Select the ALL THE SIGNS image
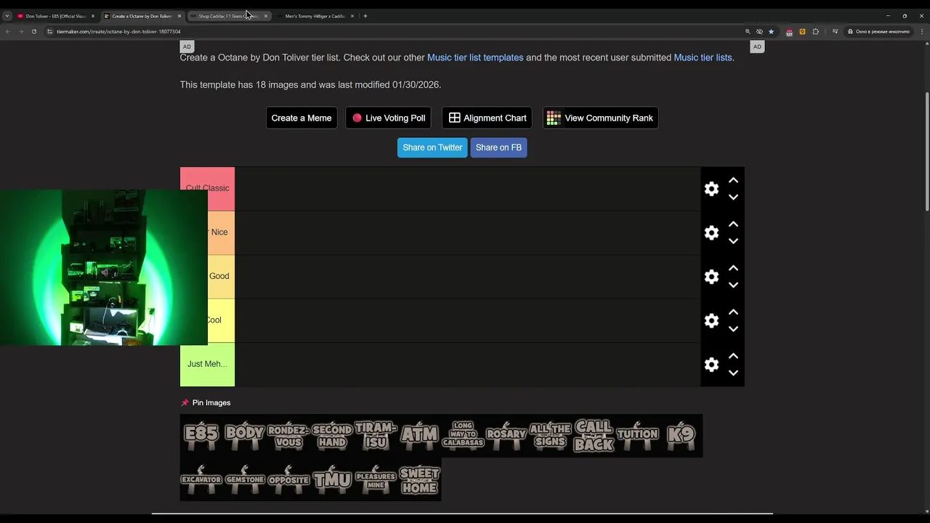 click(550, 435)
